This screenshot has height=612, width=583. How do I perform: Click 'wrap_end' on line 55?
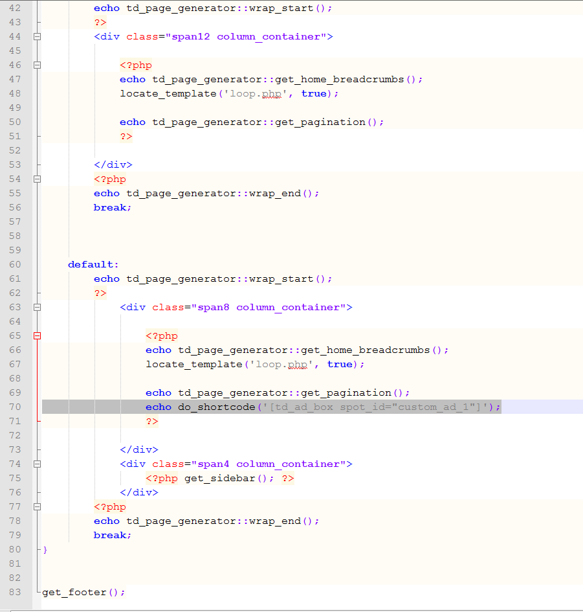[x=275, y=194]
